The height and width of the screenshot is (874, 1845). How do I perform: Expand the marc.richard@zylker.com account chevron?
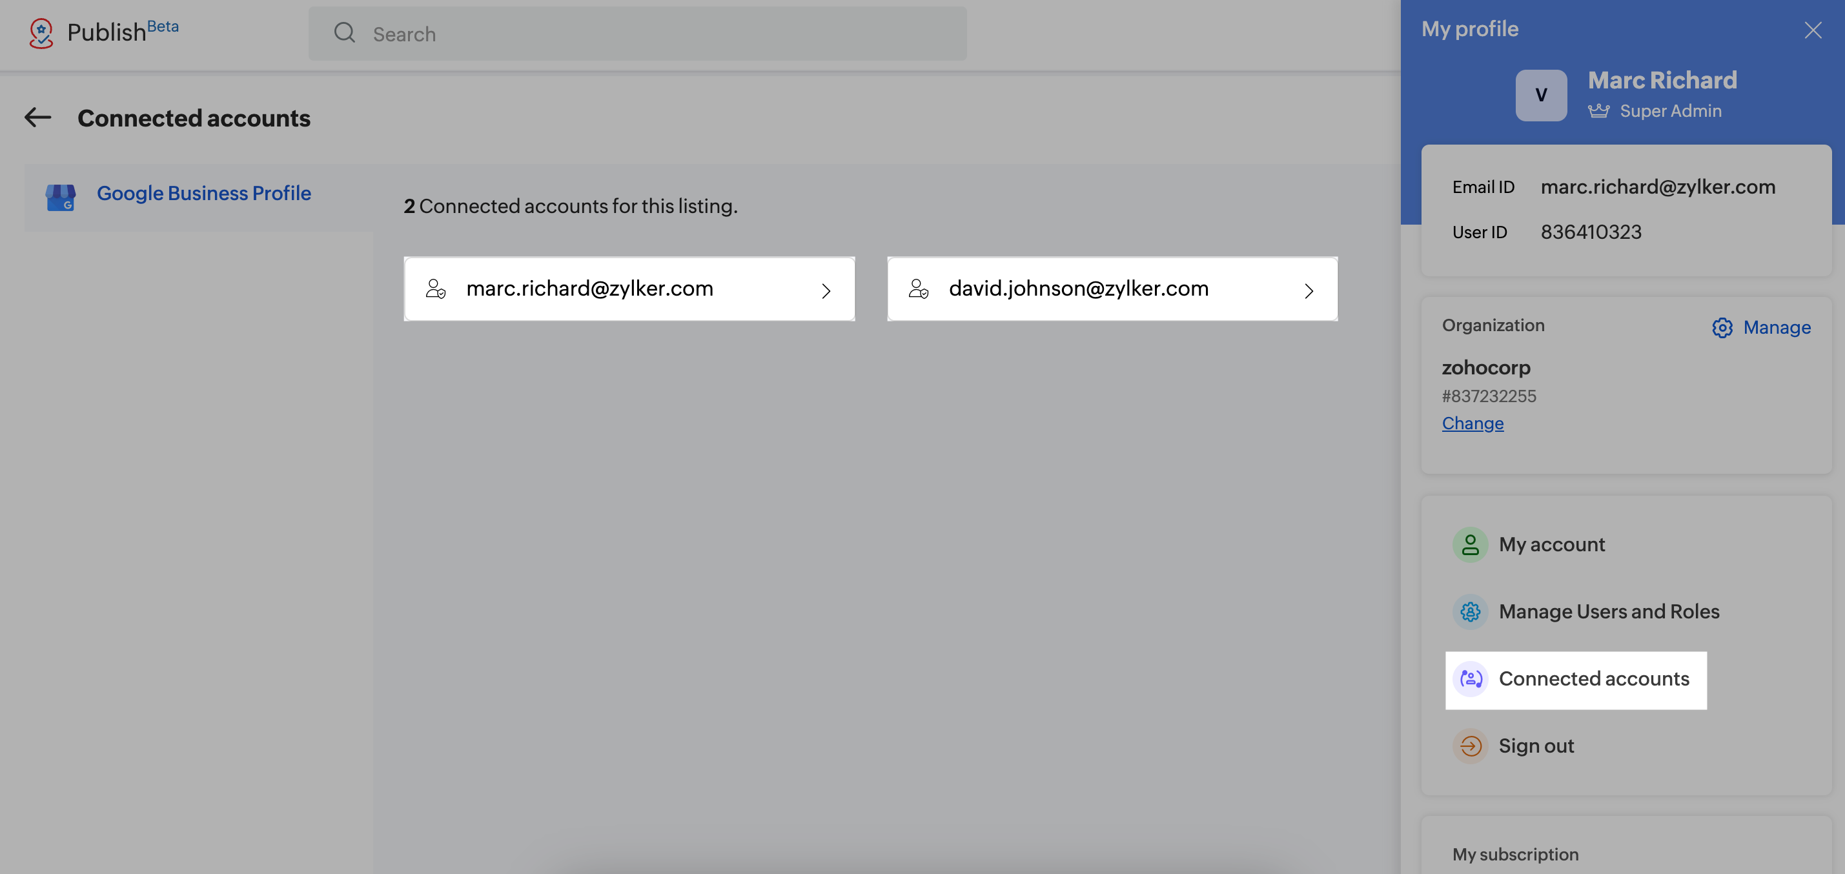[826, 291]
